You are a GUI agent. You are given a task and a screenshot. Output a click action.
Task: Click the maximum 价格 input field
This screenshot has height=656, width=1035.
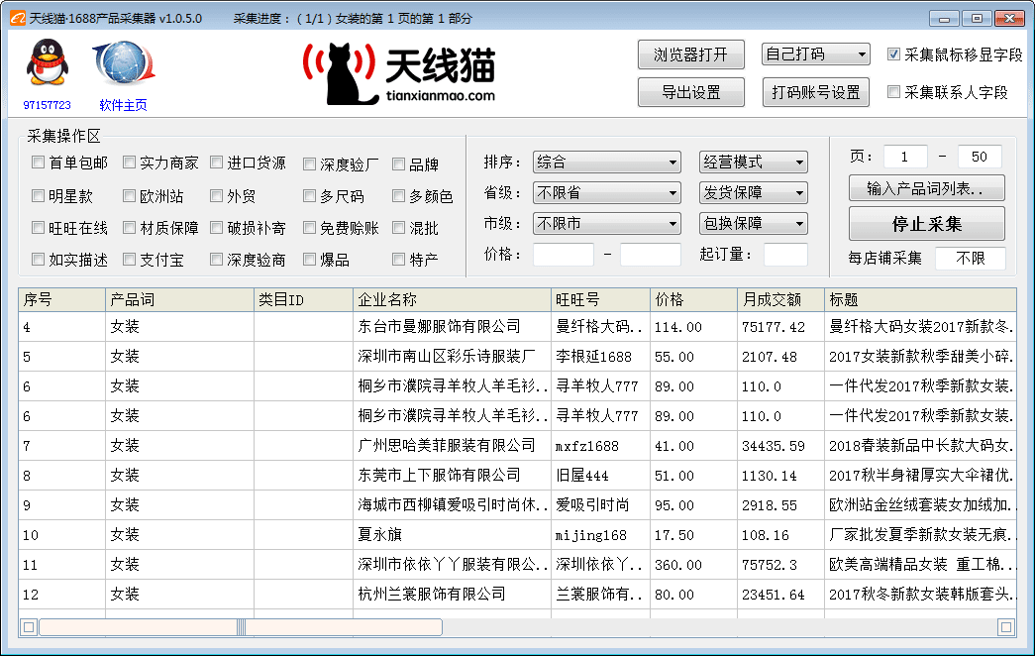tap(650, 255)
